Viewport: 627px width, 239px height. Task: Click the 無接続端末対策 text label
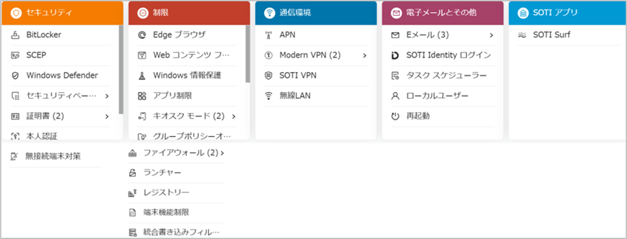coord(53,157)
